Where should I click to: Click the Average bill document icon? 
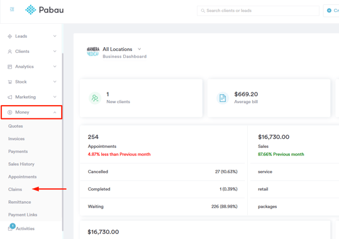coord(223,98)
